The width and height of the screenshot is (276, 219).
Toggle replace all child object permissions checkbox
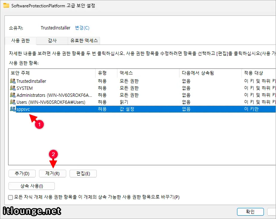pos(11,197)
